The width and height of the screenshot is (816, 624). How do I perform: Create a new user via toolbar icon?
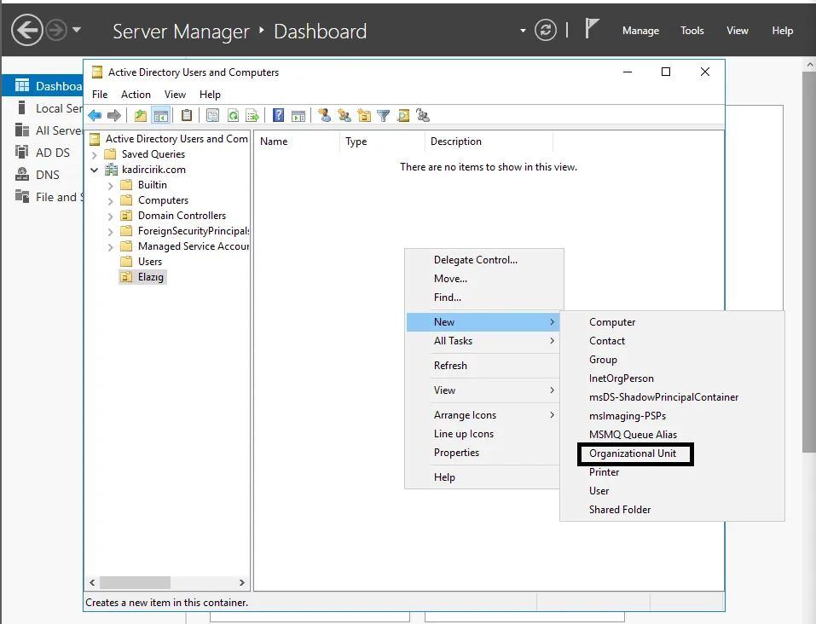325,115
